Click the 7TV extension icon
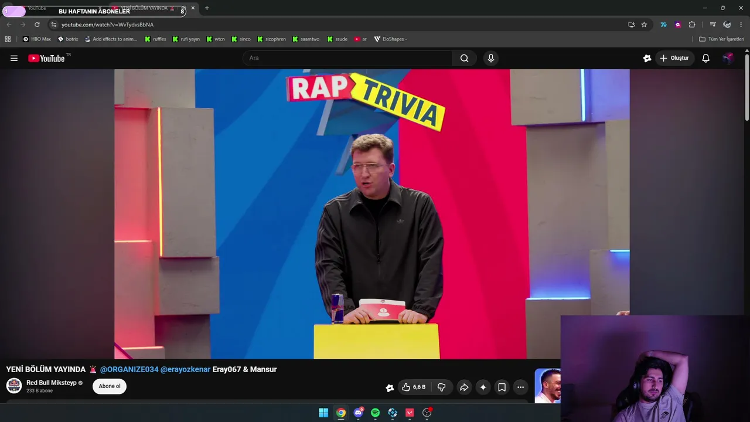 [x=663, y=25]
